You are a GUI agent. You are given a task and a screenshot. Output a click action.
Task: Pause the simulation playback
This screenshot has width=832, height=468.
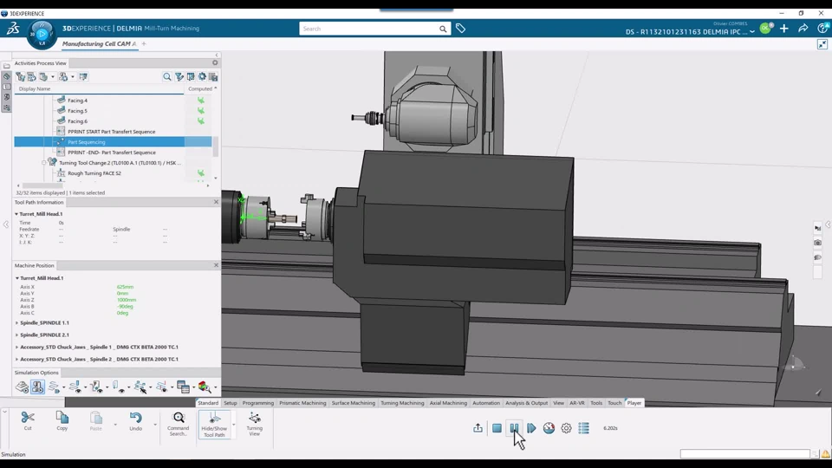point(514,428)
